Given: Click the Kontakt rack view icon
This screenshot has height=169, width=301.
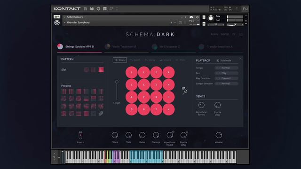Looking at the screenshot, I should tap(105, 8).
